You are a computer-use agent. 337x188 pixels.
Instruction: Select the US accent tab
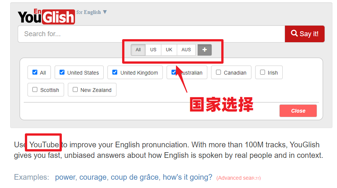153,50
